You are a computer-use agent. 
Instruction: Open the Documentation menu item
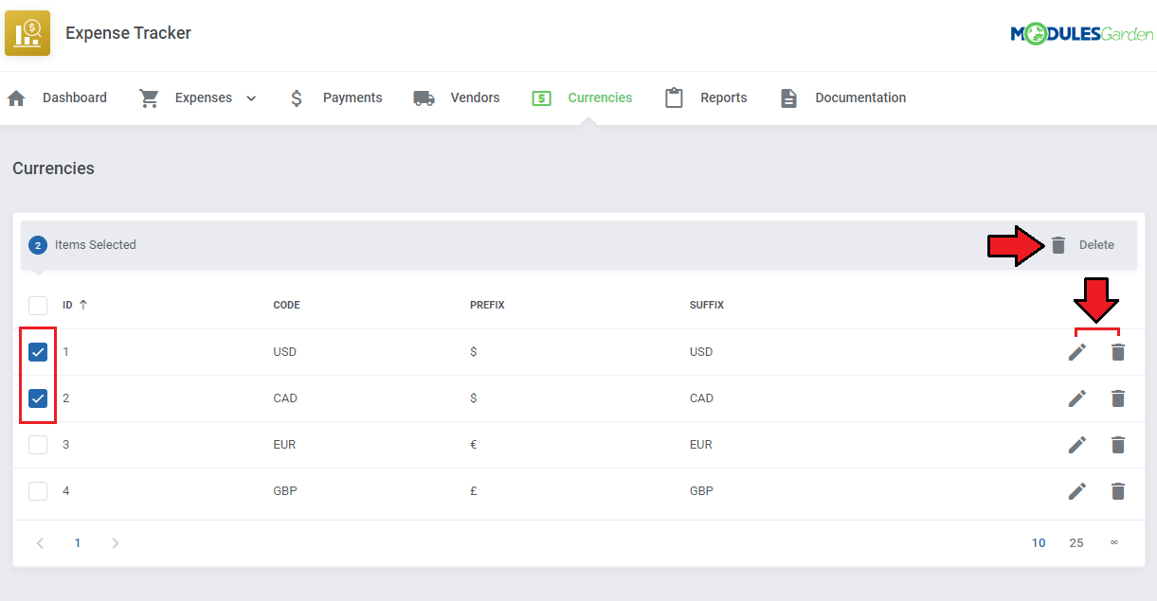[x=860, y=97]
